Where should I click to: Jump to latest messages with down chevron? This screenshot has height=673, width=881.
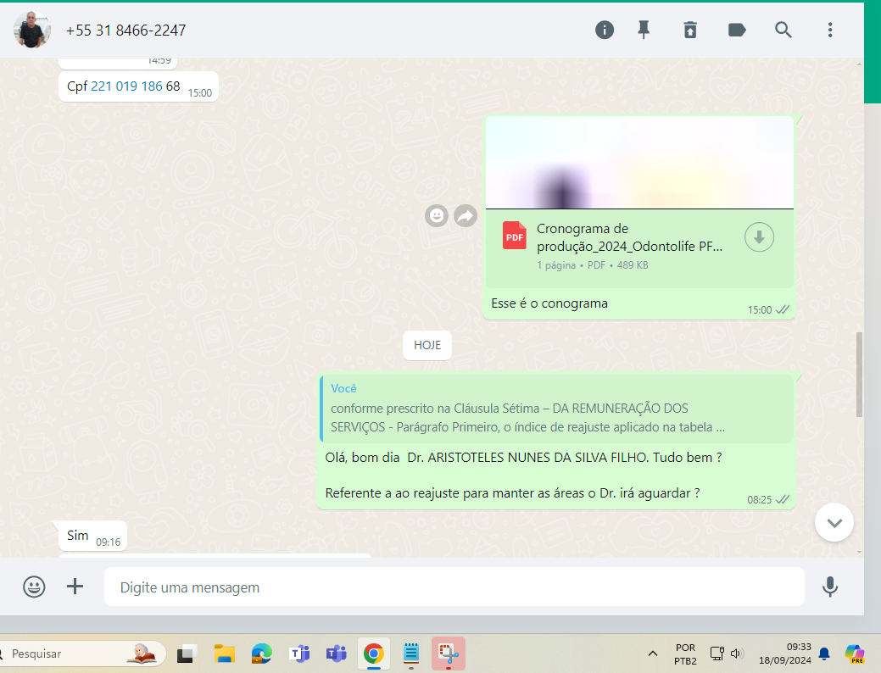[x=834, y=522]
